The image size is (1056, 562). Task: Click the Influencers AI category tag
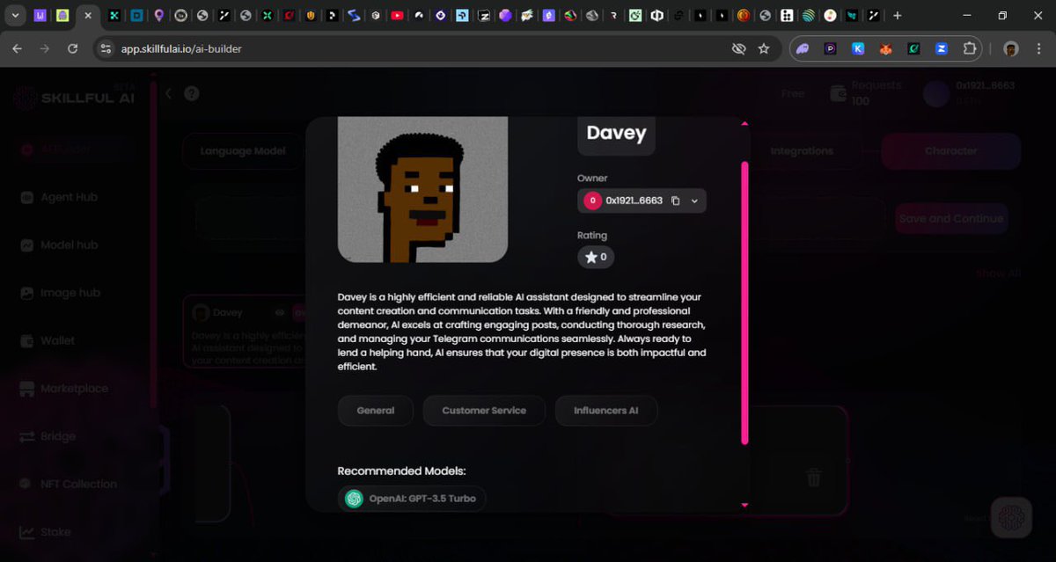tap(606, 410)
